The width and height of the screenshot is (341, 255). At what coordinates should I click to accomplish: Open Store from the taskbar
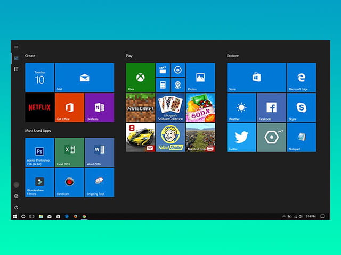click(x=58, y=216)
